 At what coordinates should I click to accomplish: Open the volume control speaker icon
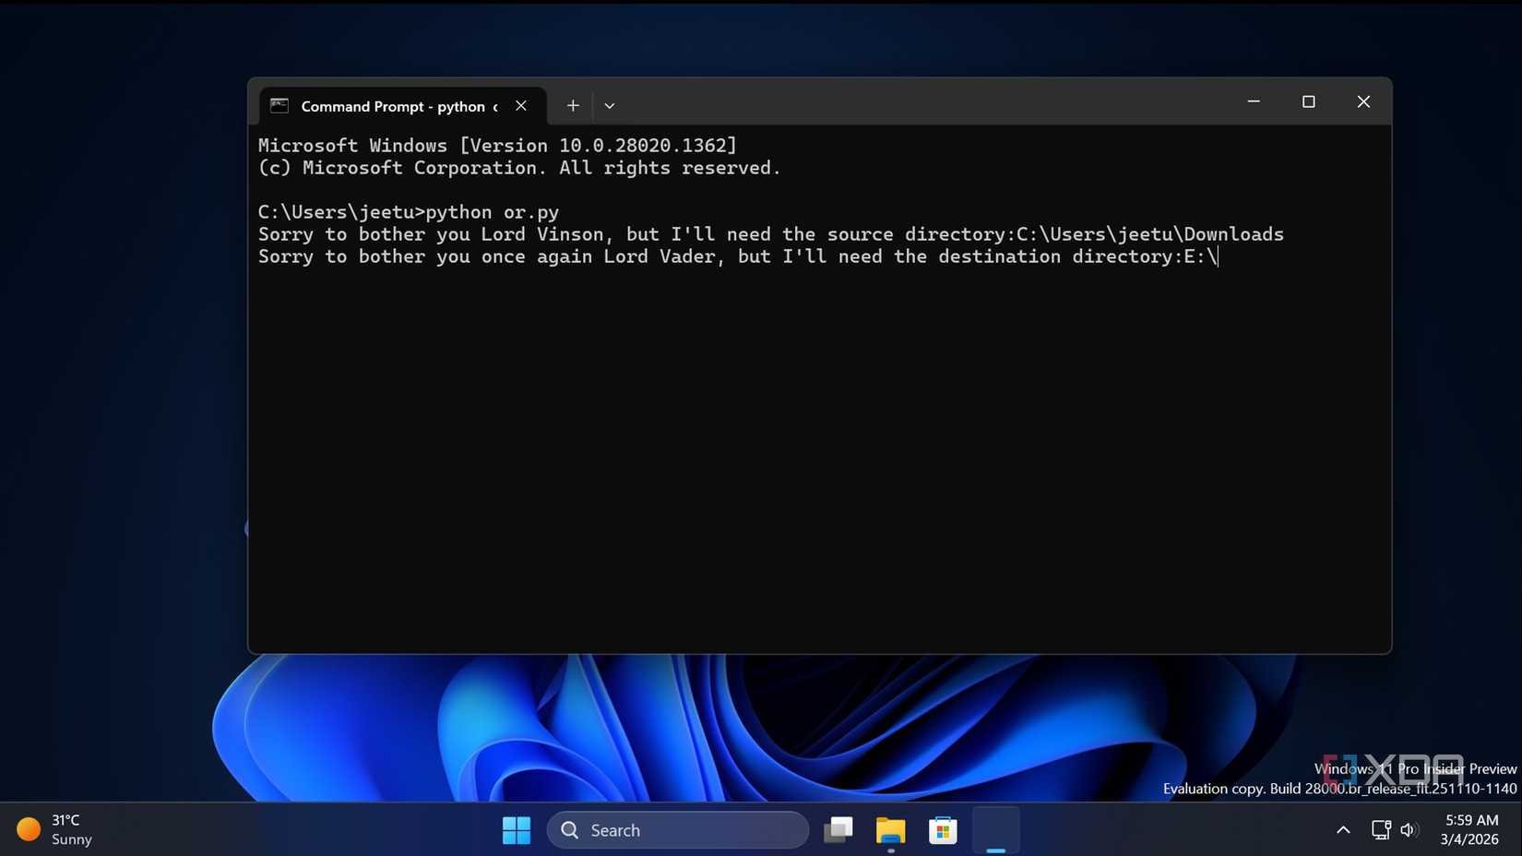pyautogui.click(x=1408, y=830)
